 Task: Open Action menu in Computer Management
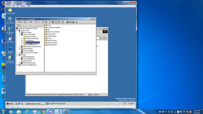pyautogui.click(x=20, y=22)
